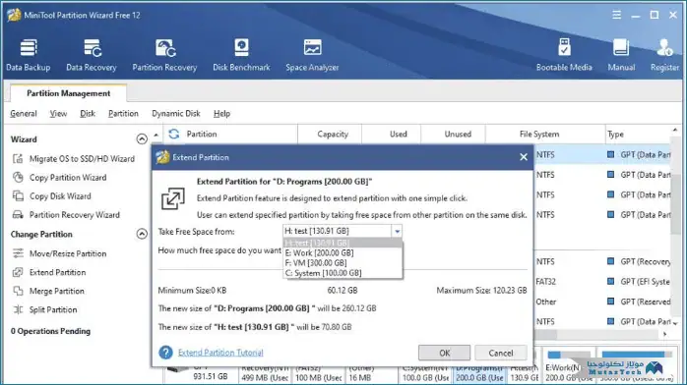
Task: Choose Split Partition
Action: tap(44, 309)
